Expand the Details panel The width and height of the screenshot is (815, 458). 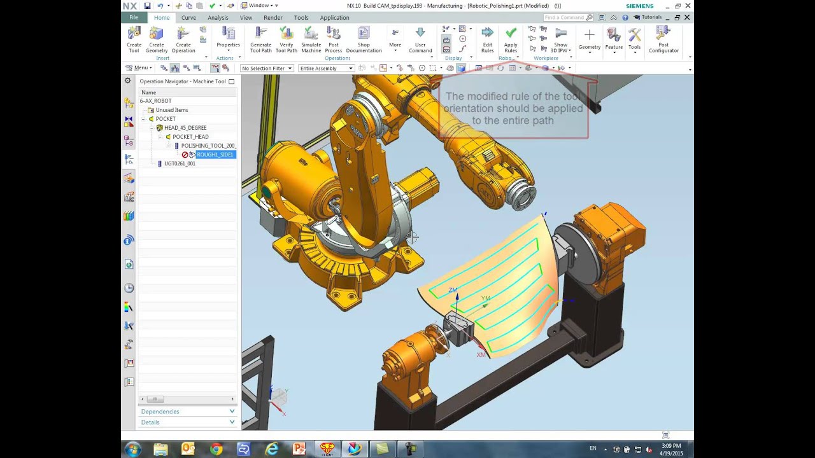coord(188,422)
